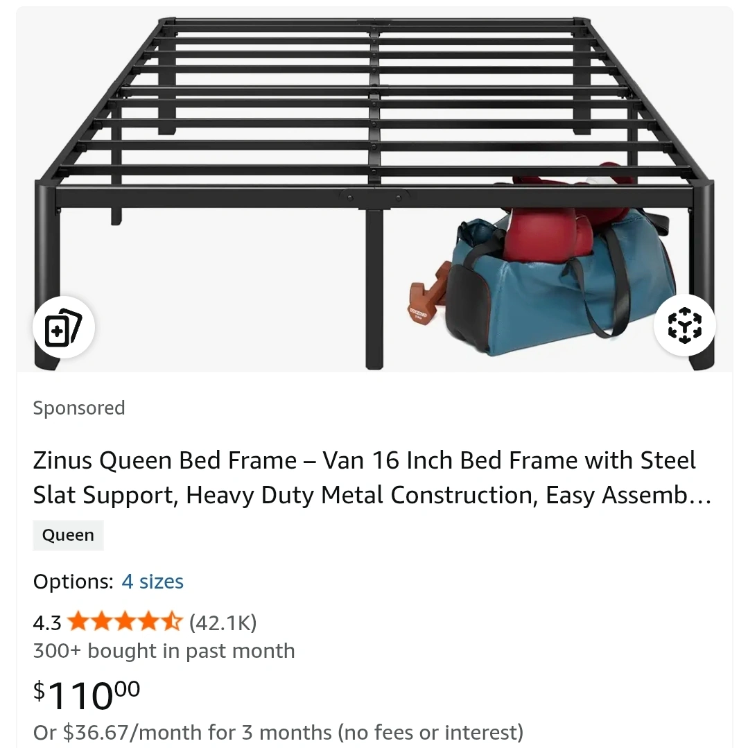Open the 42.1K reviews count
The image size is (748, 748).
point(223,623)
